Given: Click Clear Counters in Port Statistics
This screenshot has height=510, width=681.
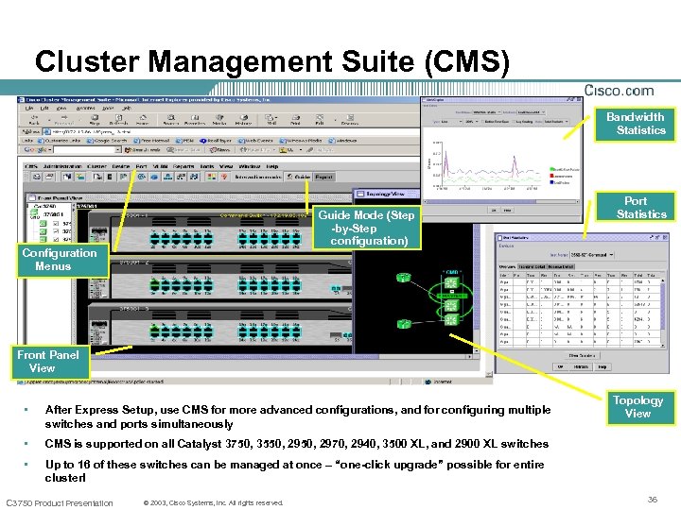Looking at the screenshot, I should pos(582,356).
